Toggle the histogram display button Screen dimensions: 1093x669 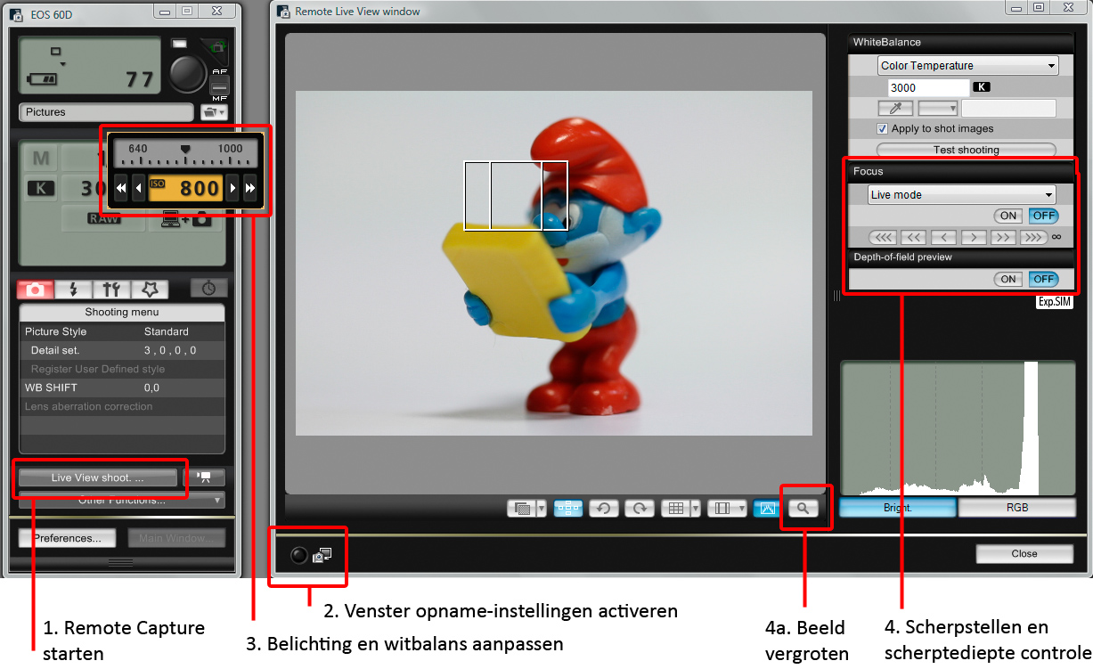click(x=766, y=508)
